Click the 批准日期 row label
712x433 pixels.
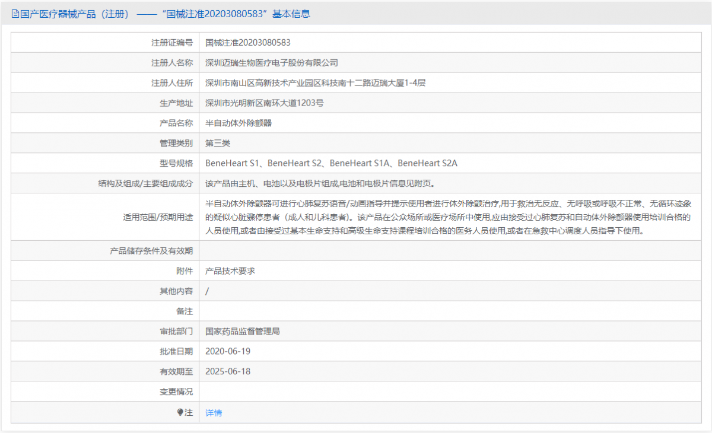[x=176, y=352]
